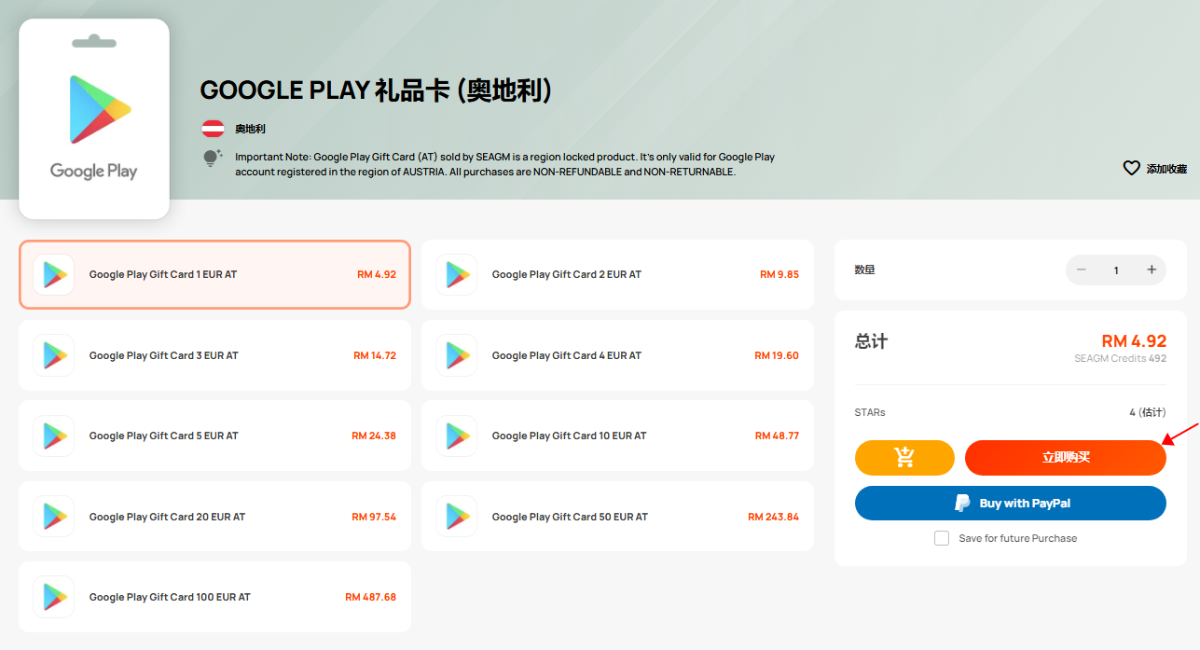
Task: Click the RM 97.54 price
Action: click(374, 517)
